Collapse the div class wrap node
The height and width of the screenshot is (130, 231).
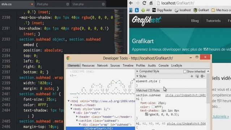point(80,125)
